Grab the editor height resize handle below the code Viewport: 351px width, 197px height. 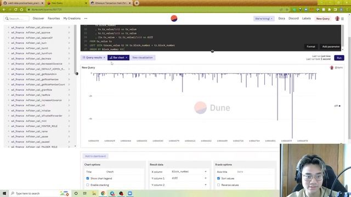(212, 51)
